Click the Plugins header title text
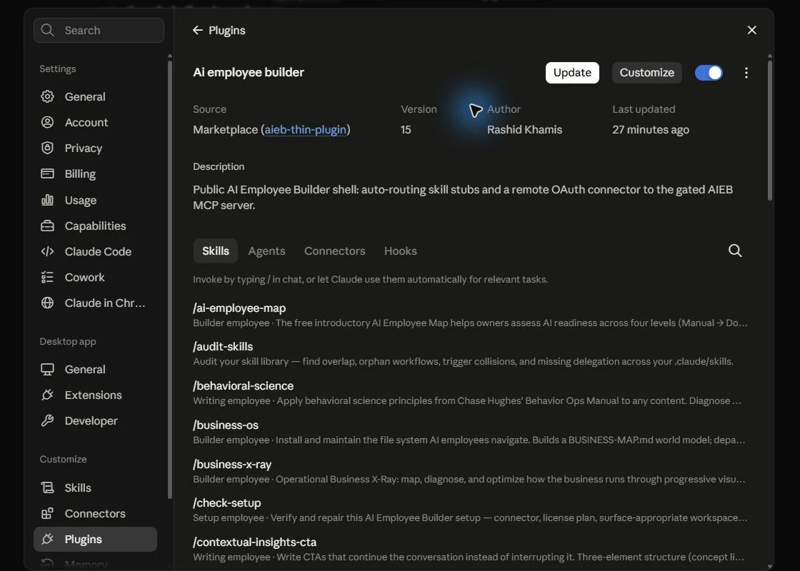This screenshot has width=800, height=571. (x=227, y=31)
